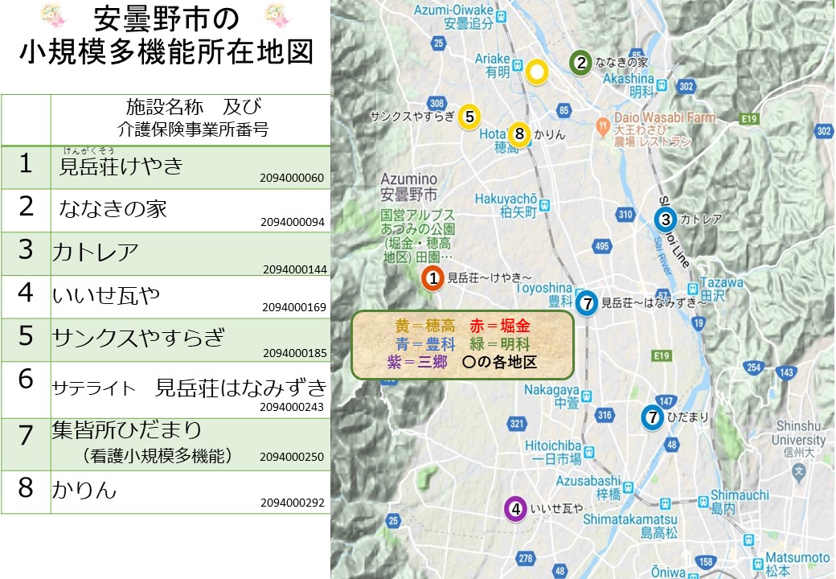Viewport: 836px width, 579px height.
Task: Select the 集皆所ひだまり table entry
Action: [x=127, y=430]
